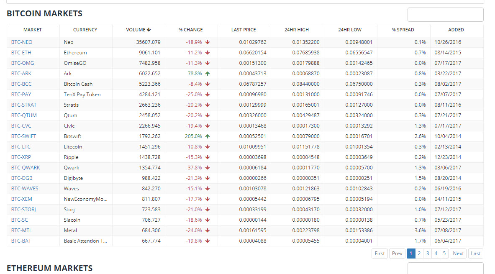The image size is (495, 274).
Task: Open the BTC-ARK market link
Action: [x=21, y=74]
